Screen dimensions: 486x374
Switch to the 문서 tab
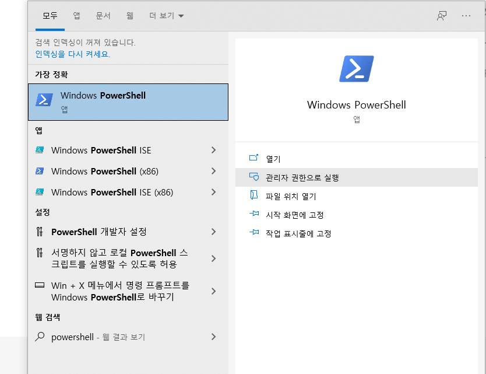point(103,16)
